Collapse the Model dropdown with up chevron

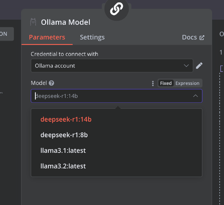pos(195,96)
